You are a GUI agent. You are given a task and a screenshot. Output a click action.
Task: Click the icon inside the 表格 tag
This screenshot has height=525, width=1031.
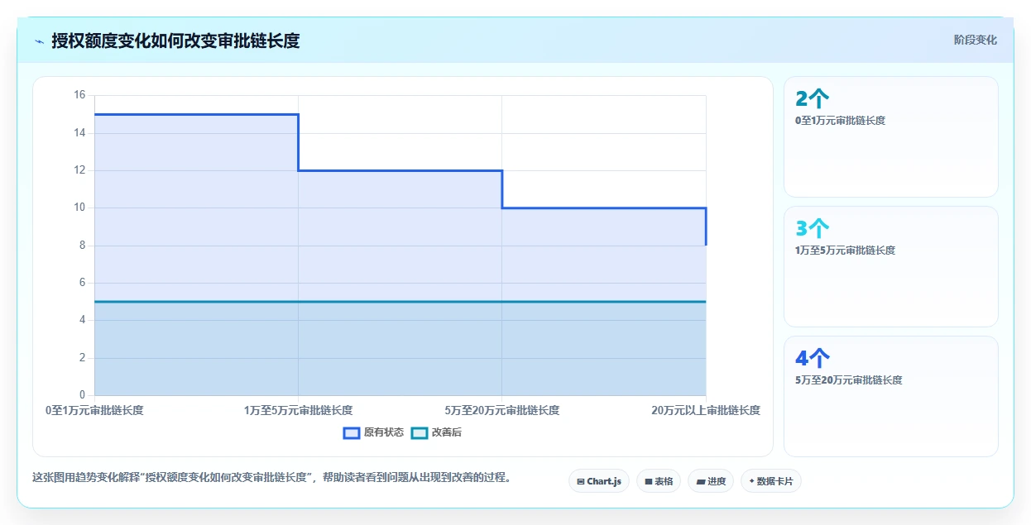[x=649, y=481]
